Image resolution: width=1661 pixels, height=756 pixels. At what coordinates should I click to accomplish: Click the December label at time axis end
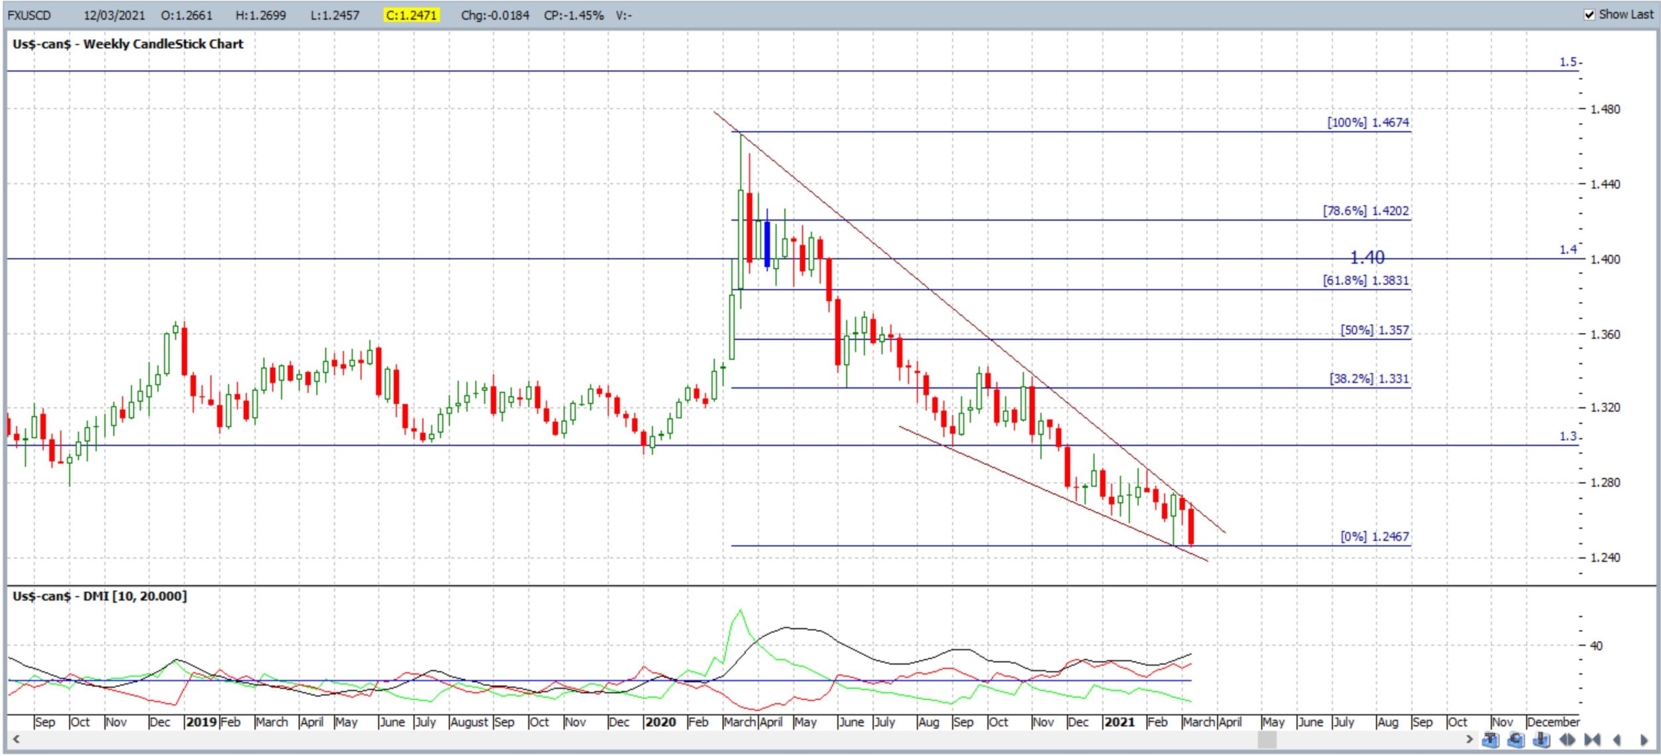click(x=1553, y=722)
